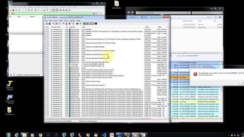The width and height of the screenshot is (244, 137).
Task: Open Process Tree icon in Process Monitor
Action: click(x=73, y=24)
